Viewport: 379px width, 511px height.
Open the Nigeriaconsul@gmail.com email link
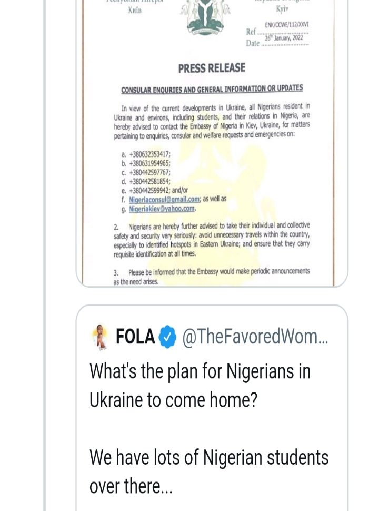164,199
